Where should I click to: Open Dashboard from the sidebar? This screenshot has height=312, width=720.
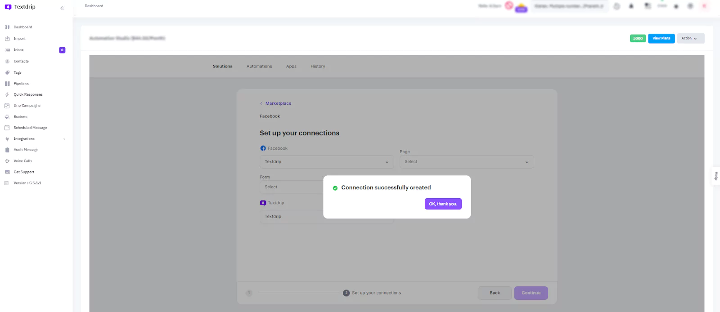pos(22,27)
